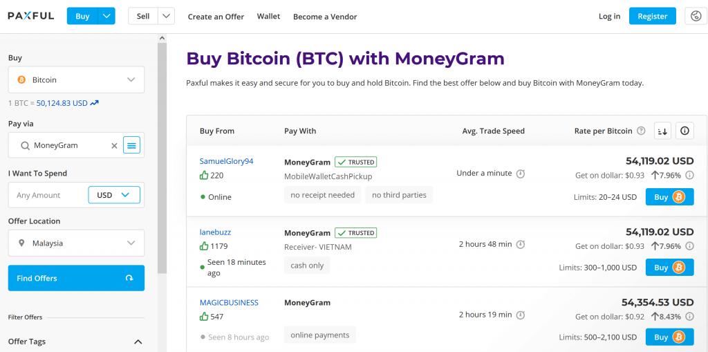
Task: Open the USD currency dropdown
Action: pos(114,195)
